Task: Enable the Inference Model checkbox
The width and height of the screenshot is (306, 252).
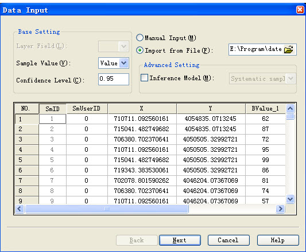Action: point(144,78)
